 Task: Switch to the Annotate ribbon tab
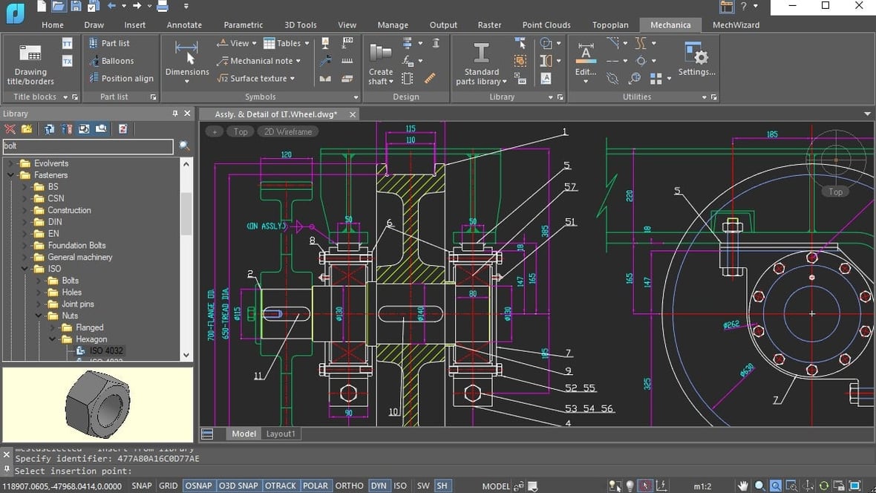(184, 25)
